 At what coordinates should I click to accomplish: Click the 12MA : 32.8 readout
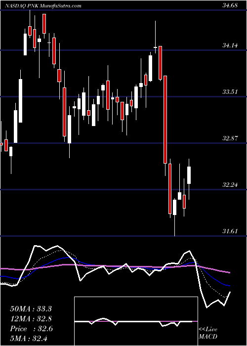31,319
